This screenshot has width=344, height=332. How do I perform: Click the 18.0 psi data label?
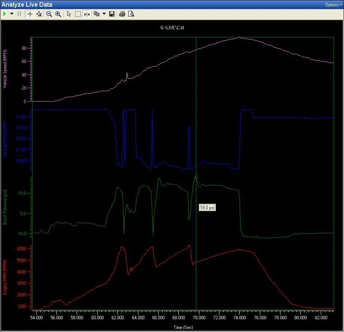[x=208, y=208]
